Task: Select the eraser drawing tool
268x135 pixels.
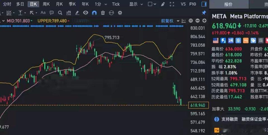Action: (77, 13)
